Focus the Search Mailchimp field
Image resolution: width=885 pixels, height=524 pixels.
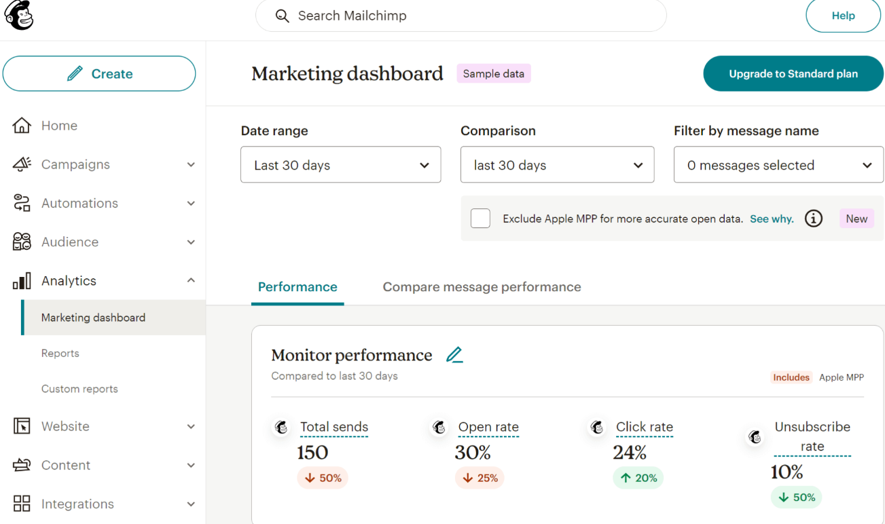(460, 16)
